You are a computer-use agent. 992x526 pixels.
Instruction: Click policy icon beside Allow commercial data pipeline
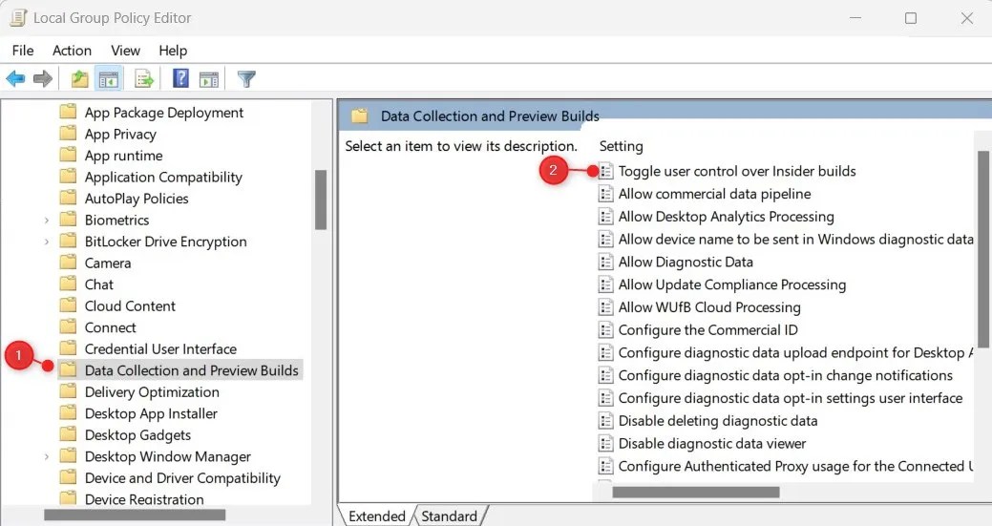coord(605,194)
